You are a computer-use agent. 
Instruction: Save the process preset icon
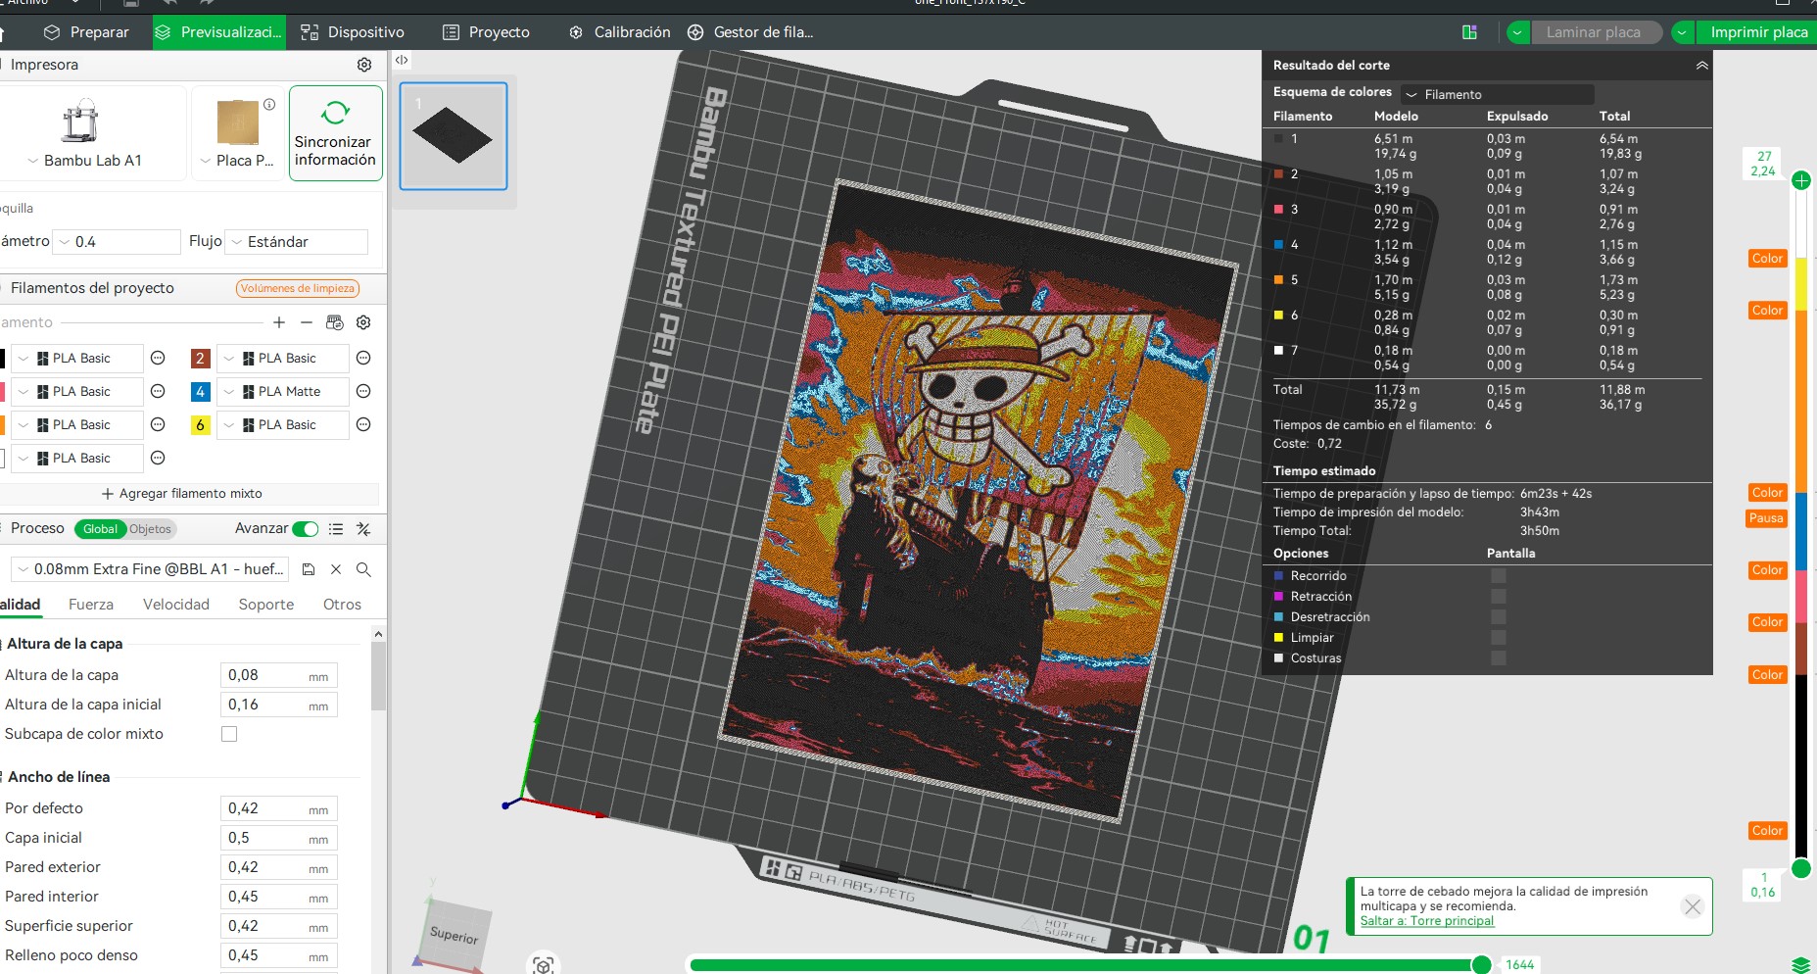click(x=309, y=569)
